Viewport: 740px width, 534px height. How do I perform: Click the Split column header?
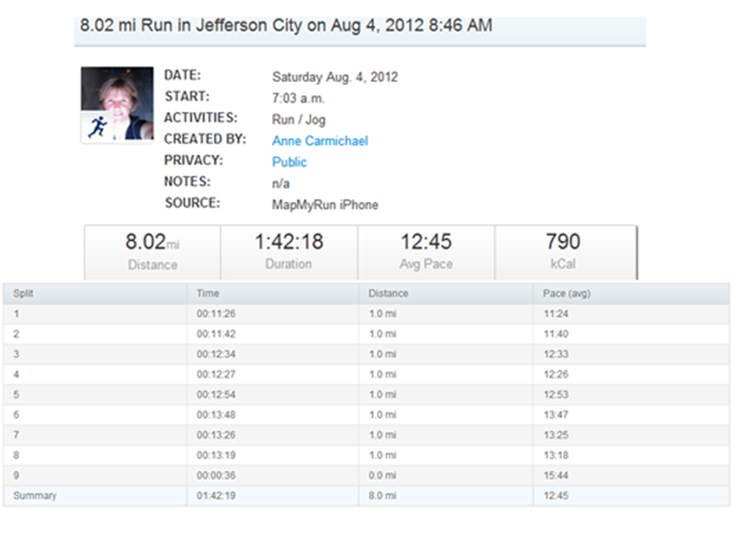pos(24,294)
